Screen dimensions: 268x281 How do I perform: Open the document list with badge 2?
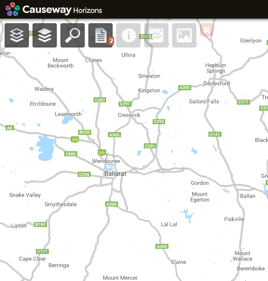pos(100,35)
